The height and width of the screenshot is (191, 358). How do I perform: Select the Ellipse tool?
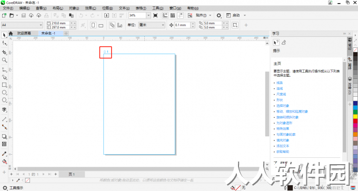click(x=4, y=93)
